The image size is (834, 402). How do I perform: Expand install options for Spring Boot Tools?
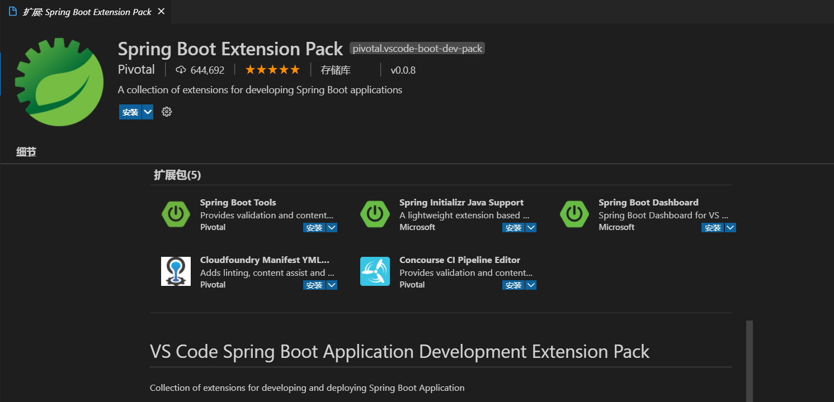[x=332, y=228]
